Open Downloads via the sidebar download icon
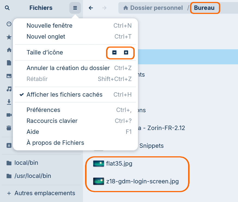The width and height of the screenshot is (238, 202). (9, 102)
